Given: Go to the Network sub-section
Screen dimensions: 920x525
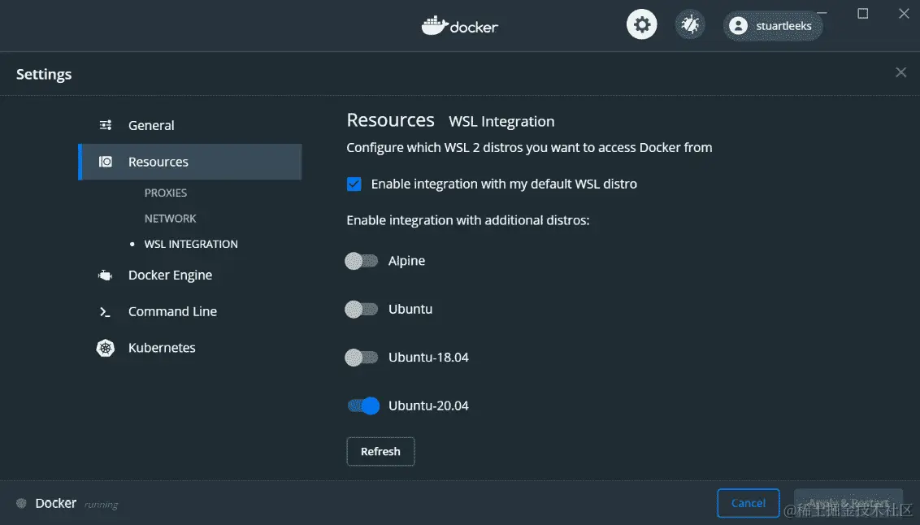Looking at the screenshot, I should click(170, 219).
